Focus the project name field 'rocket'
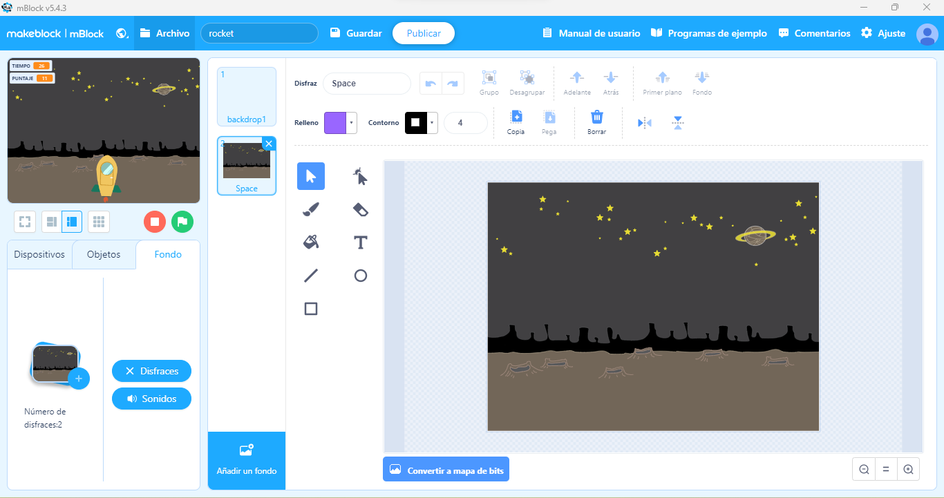944x498 pixels. (x=259, y=33)
